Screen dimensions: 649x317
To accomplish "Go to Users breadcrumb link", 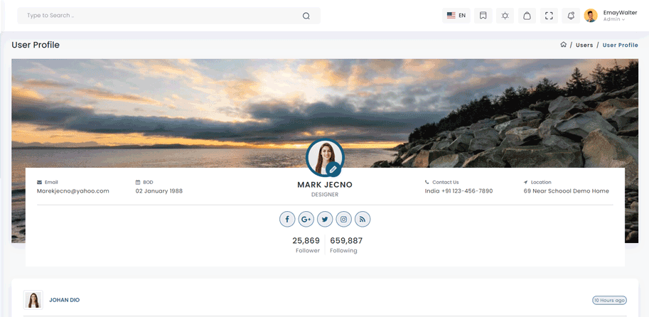I will 584,45.
